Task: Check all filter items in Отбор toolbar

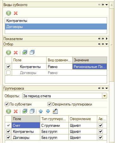Action: (x=25, y=52)
